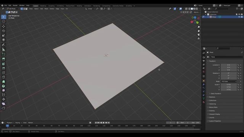Expand the Plane item in the outliner
This screenshot has height=137, width=244.
point(208,17)
